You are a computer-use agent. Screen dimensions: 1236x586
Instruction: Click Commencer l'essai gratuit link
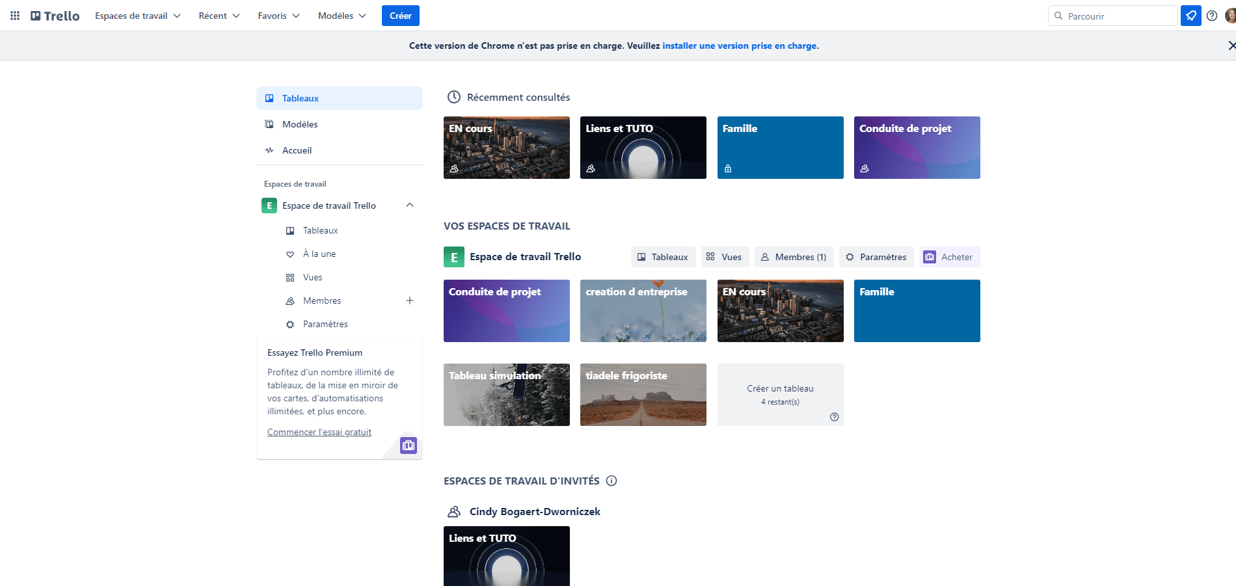pos(319,432)
